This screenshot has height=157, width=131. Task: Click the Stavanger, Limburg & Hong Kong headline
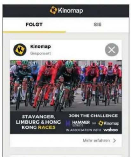point(38,122)
